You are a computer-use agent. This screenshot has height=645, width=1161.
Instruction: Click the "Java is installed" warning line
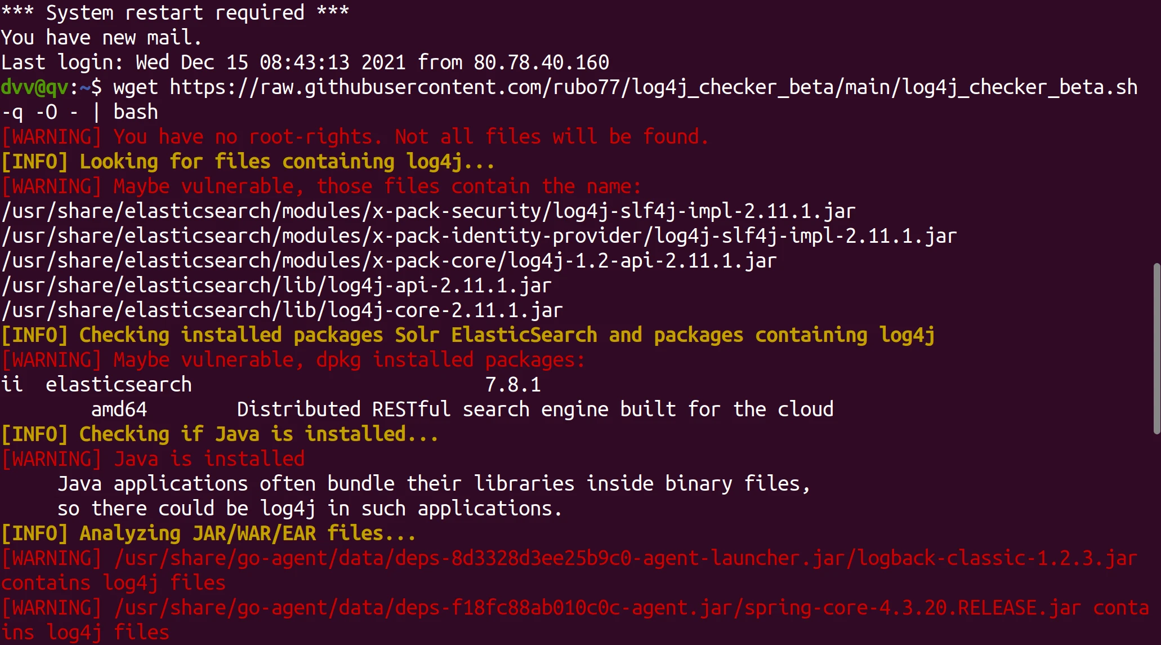pyautogui.click(x=153, y=459)
